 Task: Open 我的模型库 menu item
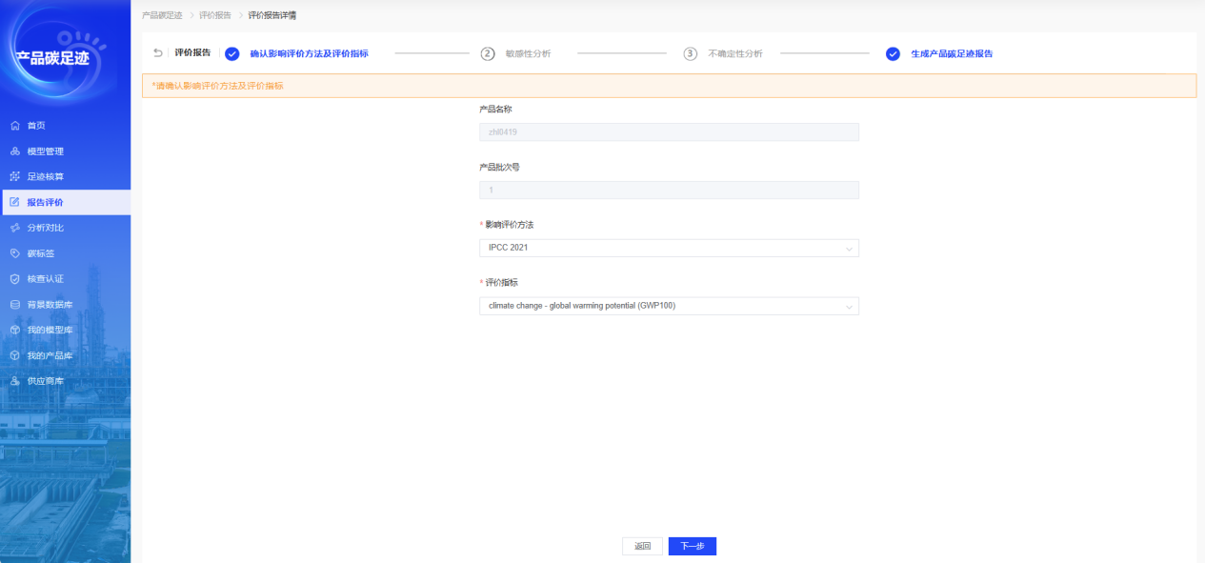50,331
